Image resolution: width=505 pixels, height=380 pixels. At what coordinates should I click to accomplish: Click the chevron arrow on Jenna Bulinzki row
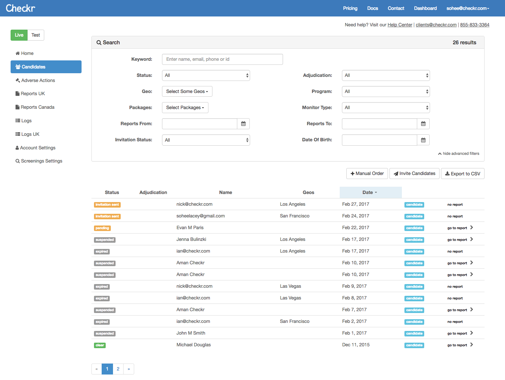click(x=472, y=239)
